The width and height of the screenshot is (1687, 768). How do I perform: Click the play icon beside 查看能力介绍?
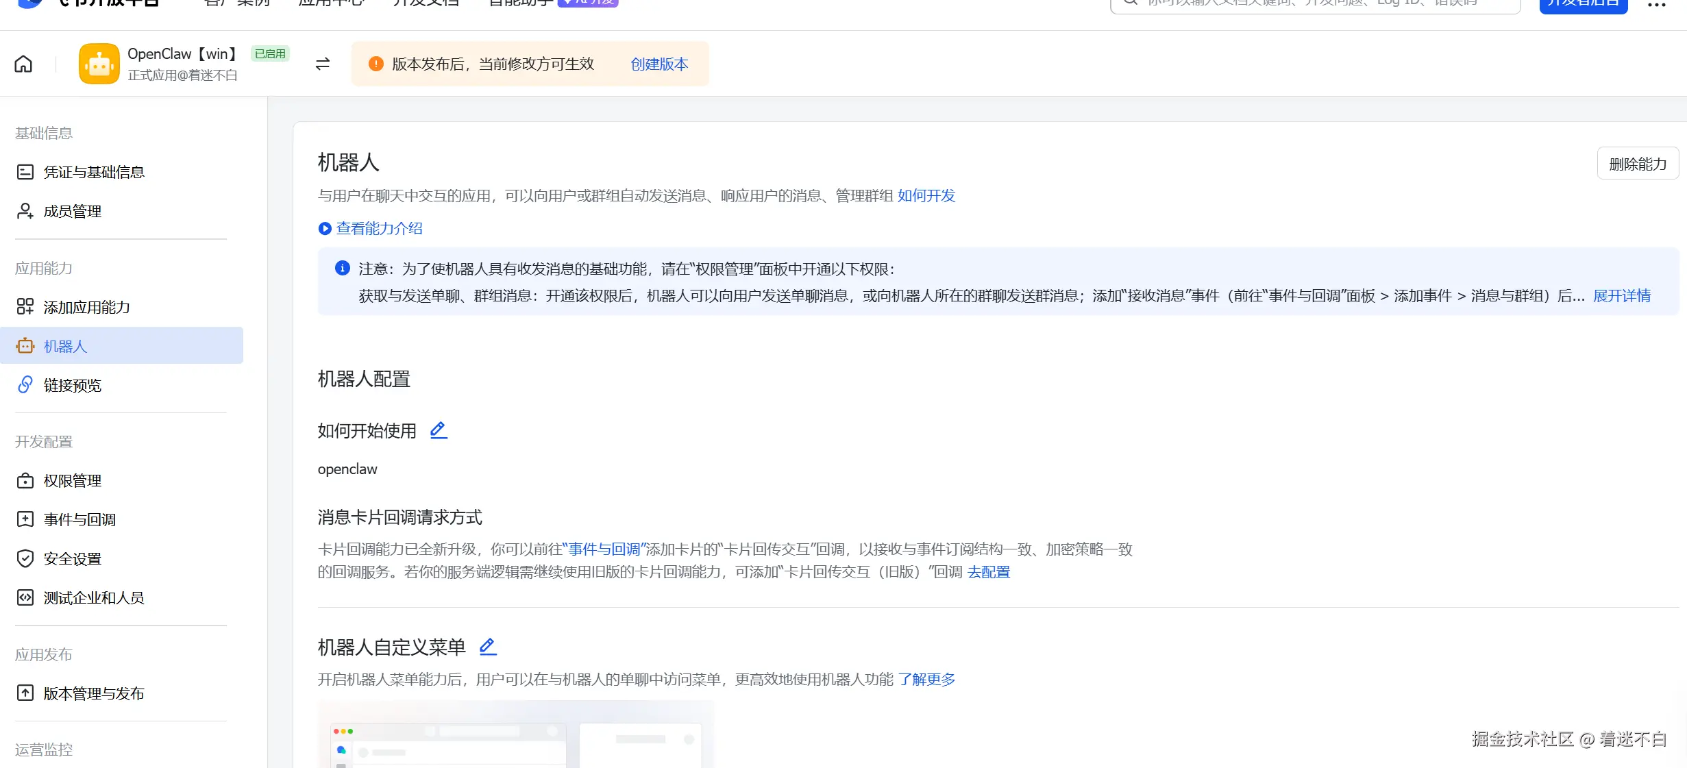coord(325,228)
